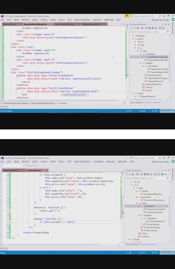Screen dimensions: 175x269
Task: Collapse the presenters folder in Solution Explorer
Action: pos(137,197)
